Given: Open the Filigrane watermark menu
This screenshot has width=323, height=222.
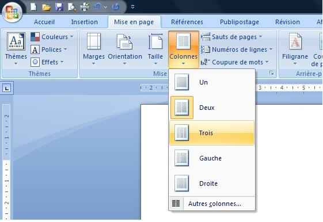Looking at the screenshot, I should tap(295, 48).
